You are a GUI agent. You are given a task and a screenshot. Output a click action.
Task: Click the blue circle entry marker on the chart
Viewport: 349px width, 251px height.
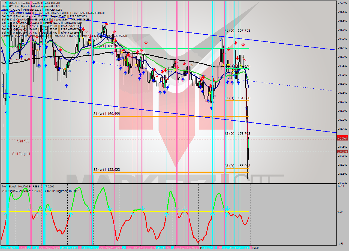(x=222, y=39)
